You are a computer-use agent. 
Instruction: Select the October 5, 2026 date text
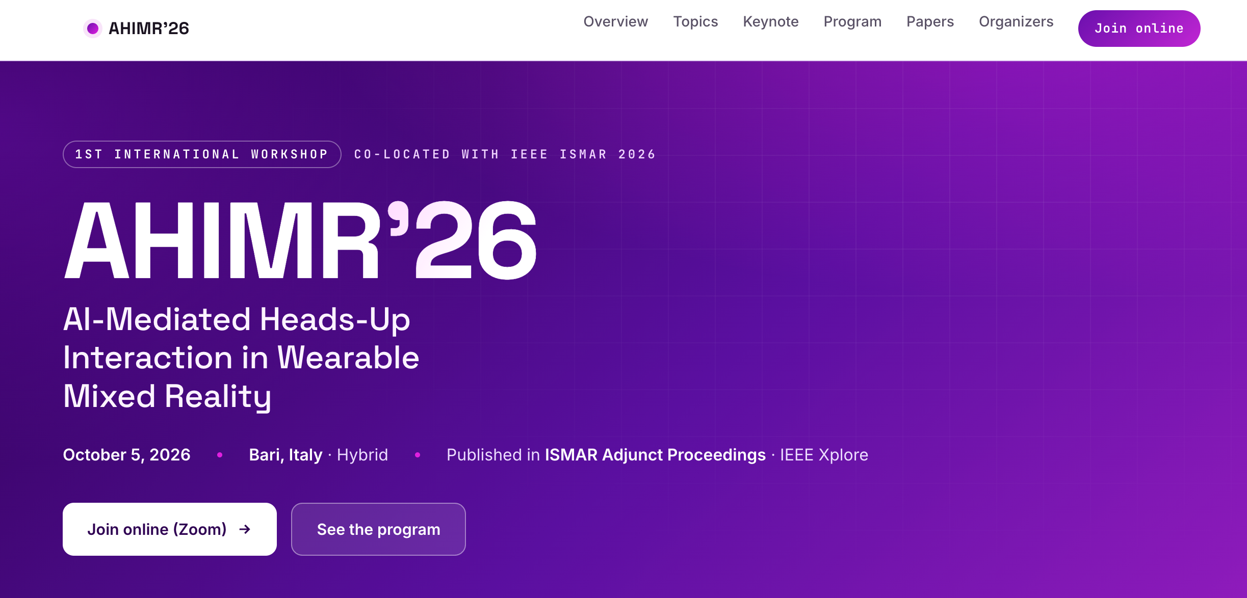126,455
